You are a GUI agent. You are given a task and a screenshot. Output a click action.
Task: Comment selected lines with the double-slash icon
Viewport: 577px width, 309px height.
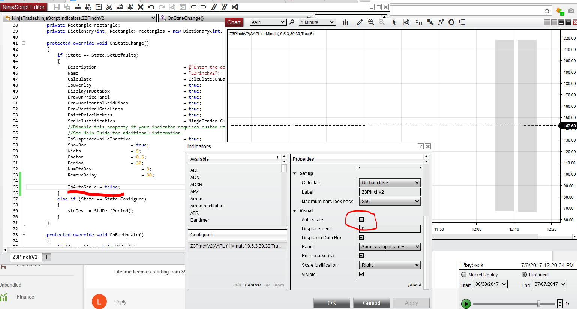214,7
